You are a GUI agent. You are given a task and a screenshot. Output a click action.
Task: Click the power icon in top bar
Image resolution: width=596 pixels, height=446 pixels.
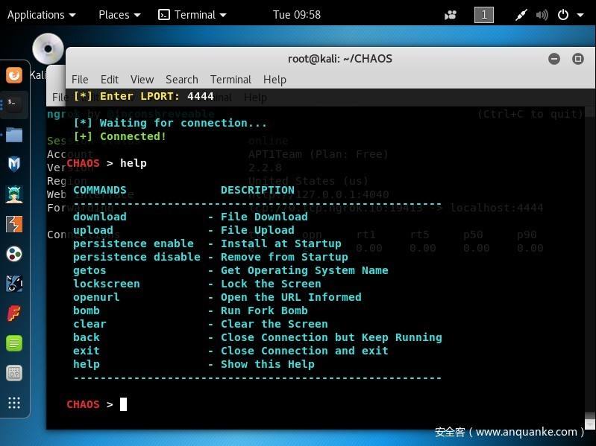coord(563,15)
